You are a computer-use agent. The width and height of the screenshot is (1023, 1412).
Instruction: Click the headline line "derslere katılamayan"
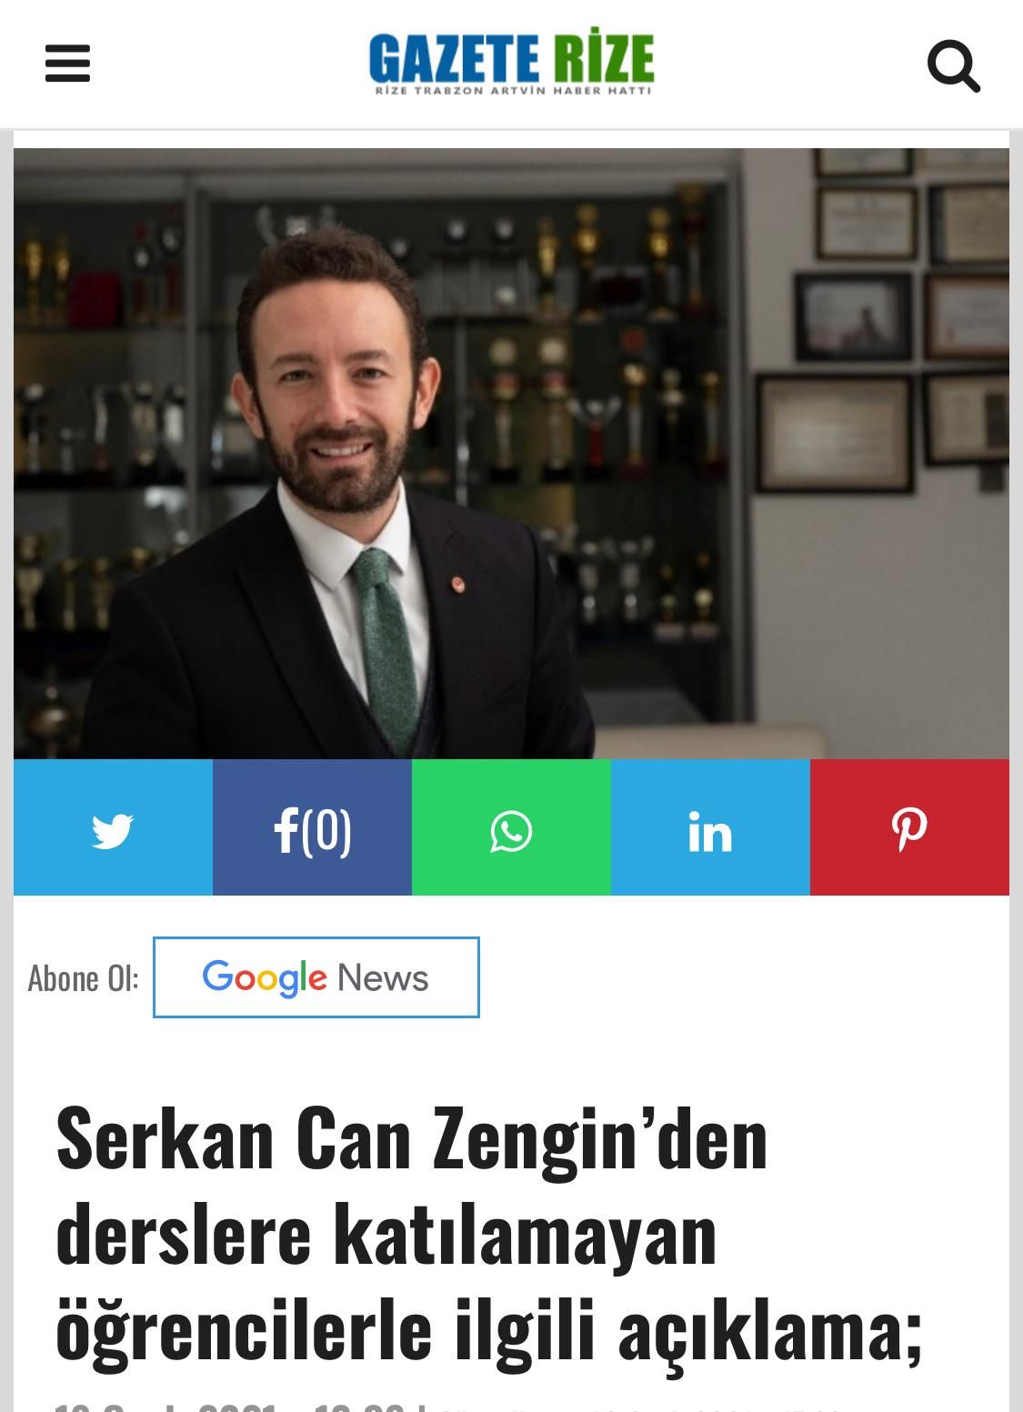pyautogui.click(x=386, y=1236)
